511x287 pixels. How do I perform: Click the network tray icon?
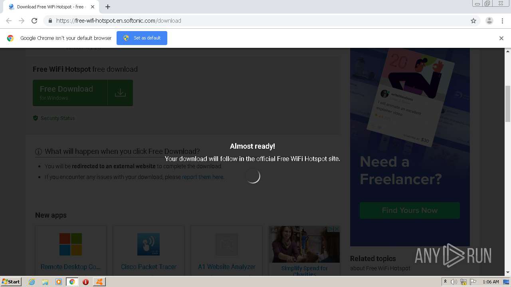[x=463, y=282]
